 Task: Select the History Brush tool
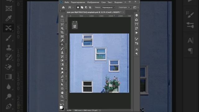coord(62,57)
